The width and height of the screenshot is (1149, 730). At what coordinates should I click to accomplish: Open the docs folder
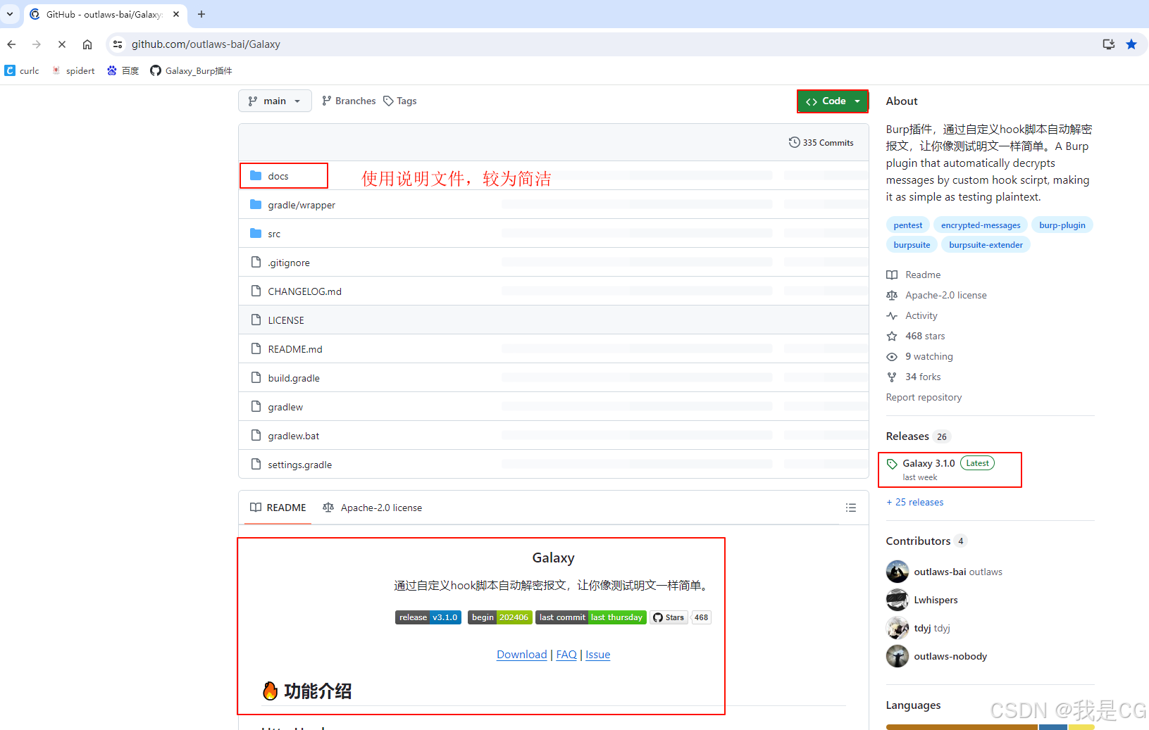278,176
